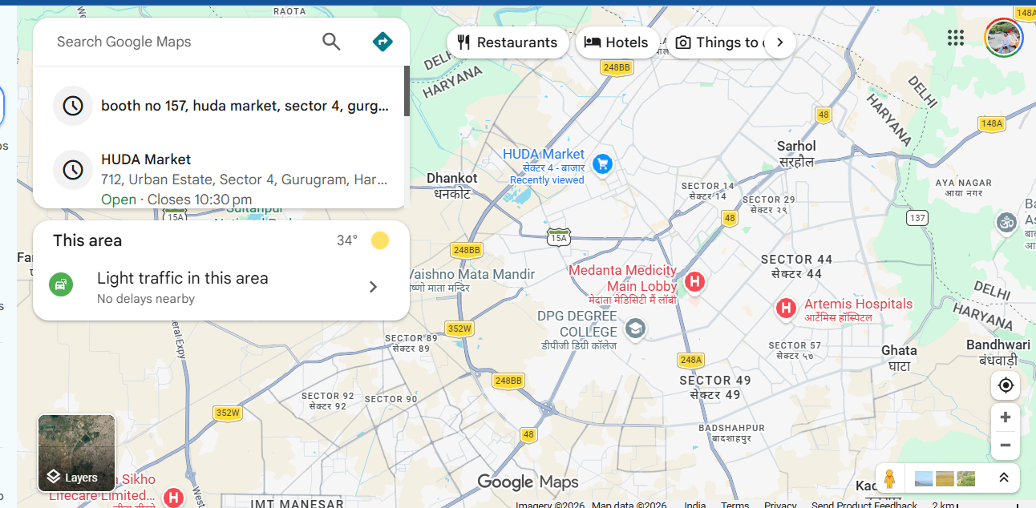Image resolution: width=1036 pixels, height=508 pixels.
Task: Click Send Product Feedback link
Action: (864, 504)
